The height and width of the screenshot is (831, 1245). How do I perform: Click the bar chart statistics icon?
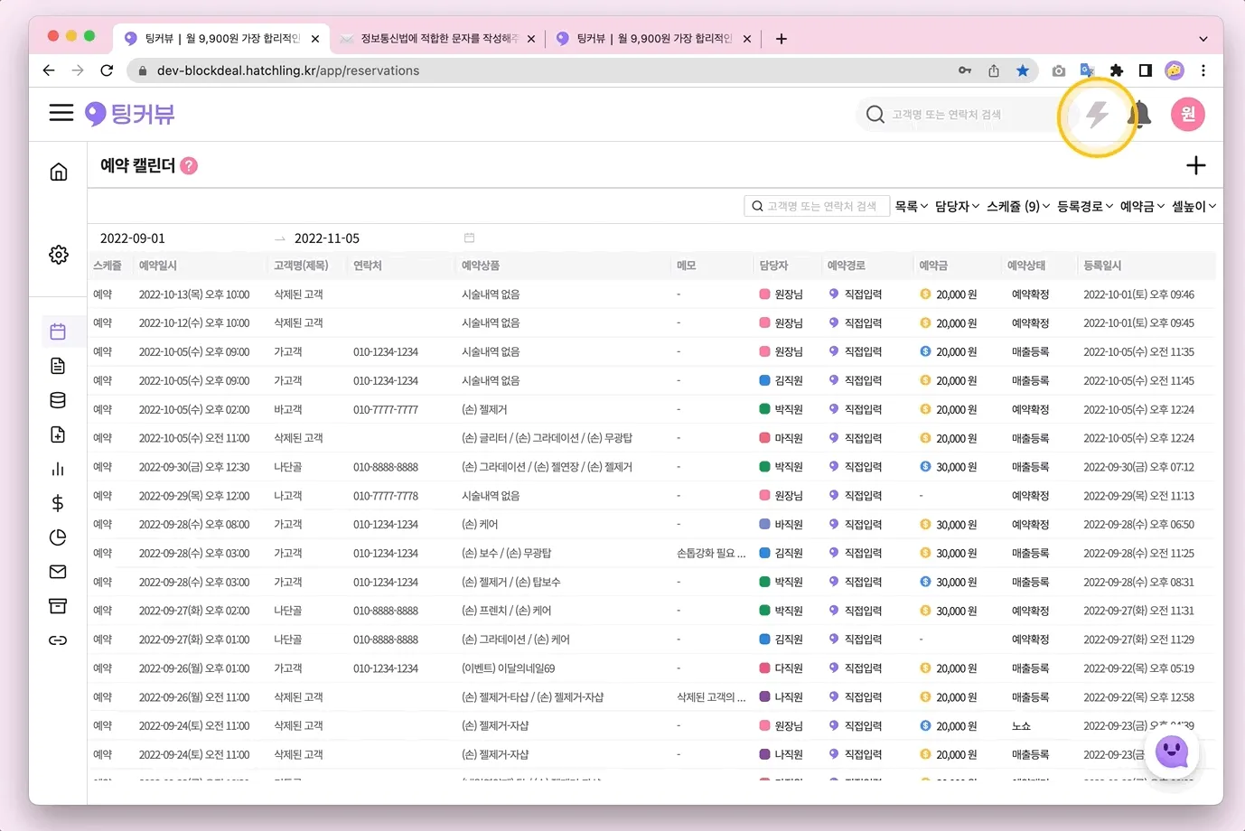pos(58,469)
